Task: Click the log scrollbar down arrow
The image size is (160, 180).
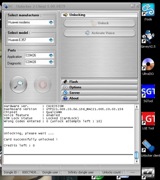Action: [137, 161]
